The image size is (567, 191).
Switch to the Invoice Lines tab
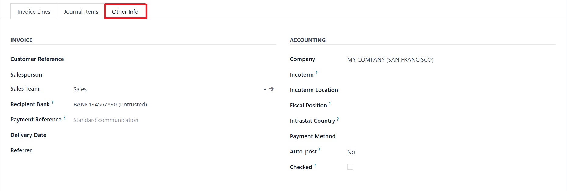34,12
